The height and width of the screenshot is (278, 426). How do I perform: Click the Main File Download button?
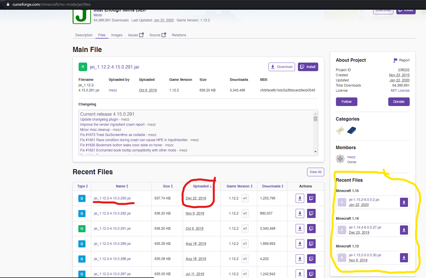pyautogui.click(x=282, y=67)
